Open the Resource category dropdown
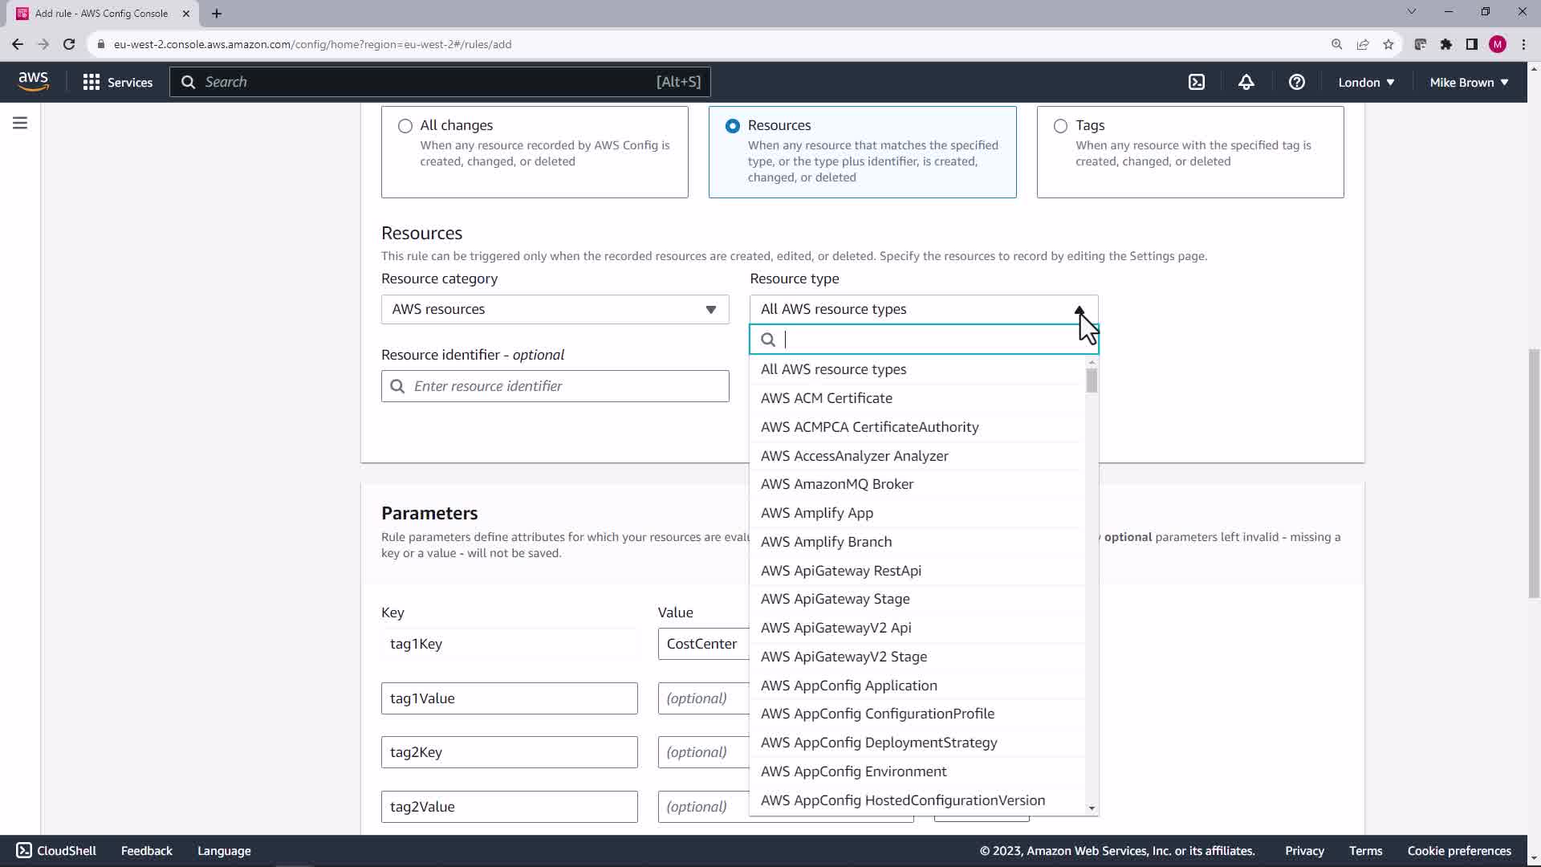This screenshot has height=867, width=1541. click(x=555, y=309)
